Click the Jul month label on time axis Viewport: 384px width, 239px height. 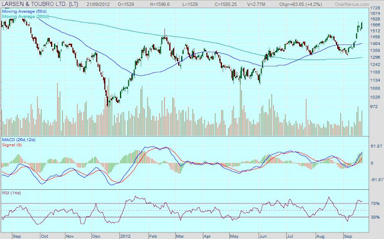(x=290, y=237)
